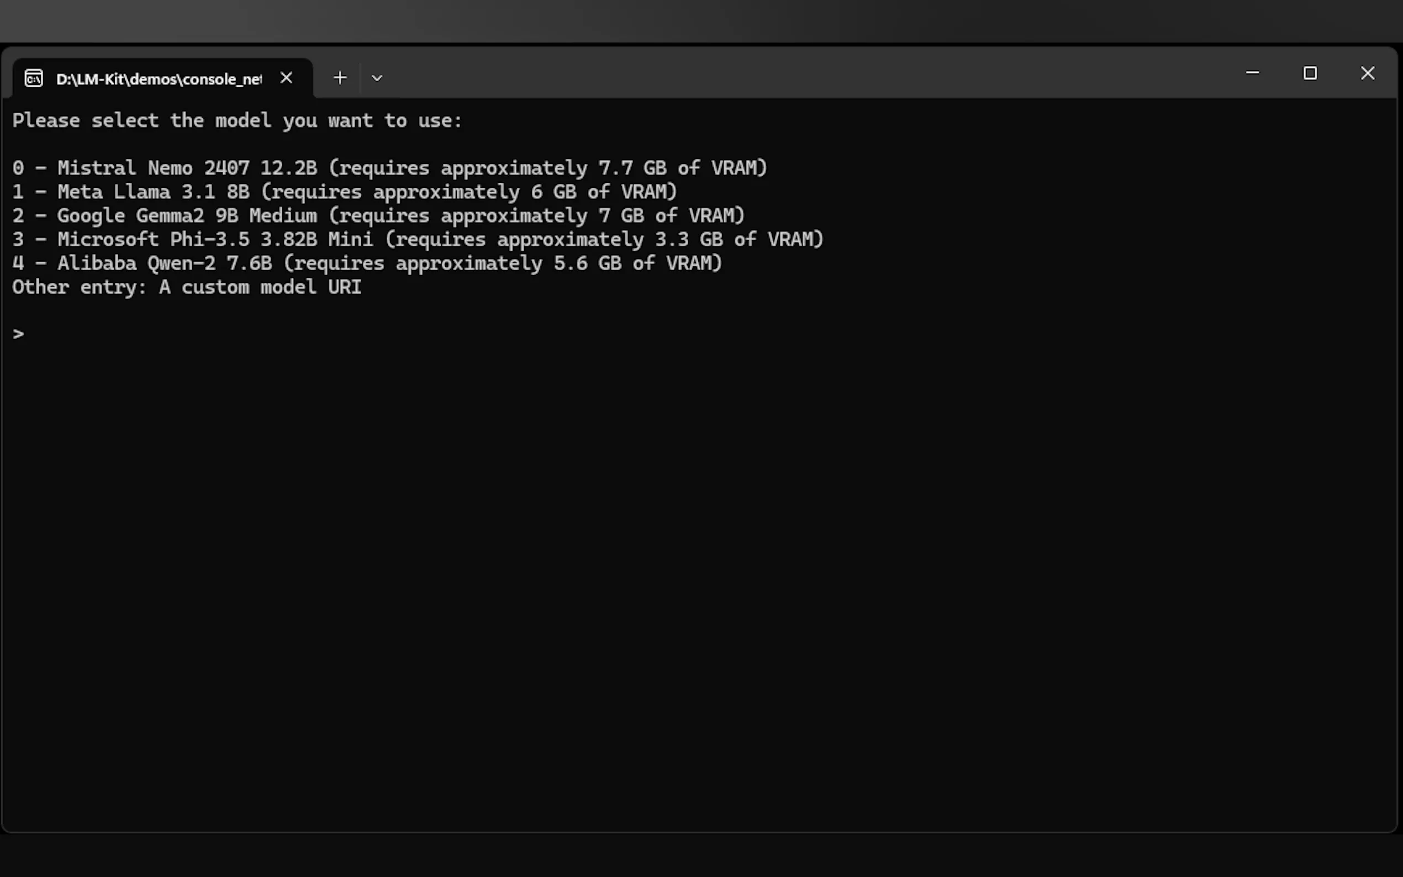This screenshot has height=877, width=1403.
Task: Click the Alibaba Qwen-2 7.6B line
Action: coord(367,263)
